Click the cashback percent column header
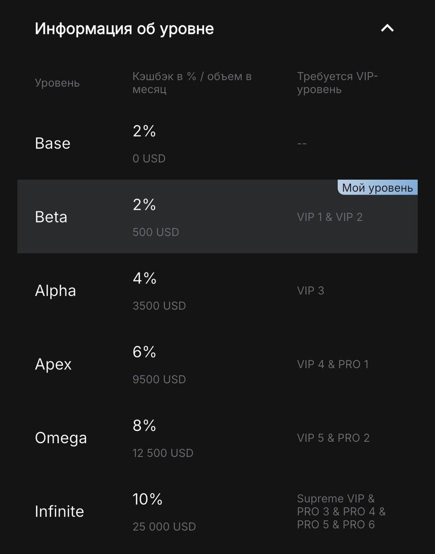Image resolution: width=435 pixels, height=554 pixels. pyautogui.click(x=192, y=83)
